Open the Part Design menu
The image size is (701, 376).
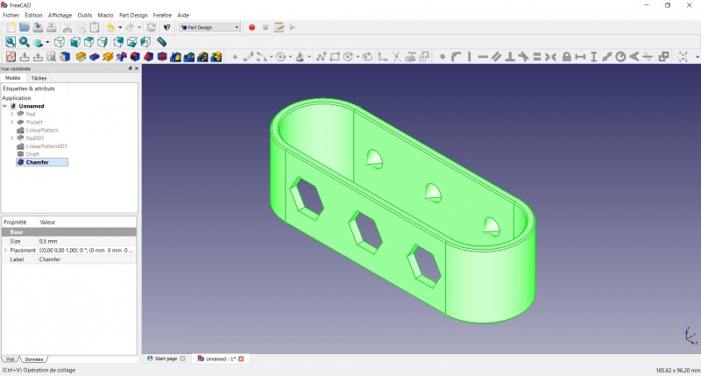[133, 15]
